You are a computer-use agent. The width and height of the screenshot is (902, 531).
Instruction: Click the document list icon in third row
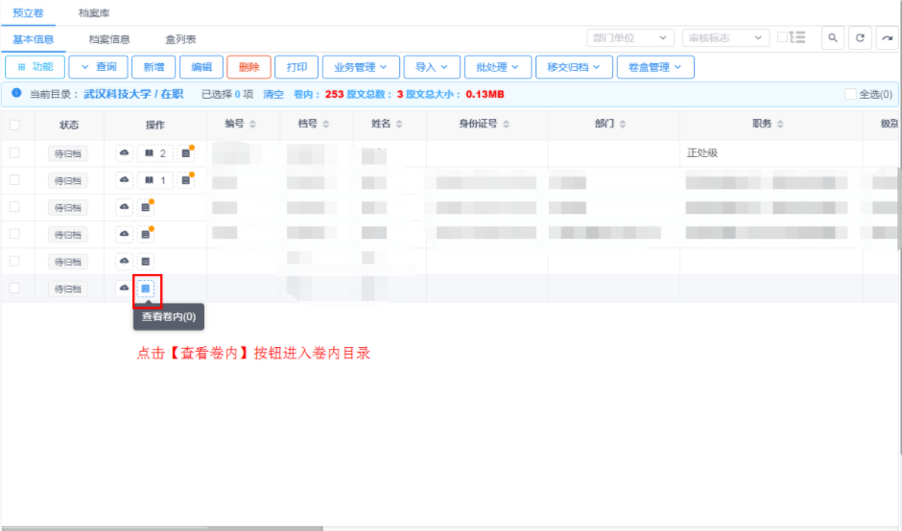tap(146, 207)
